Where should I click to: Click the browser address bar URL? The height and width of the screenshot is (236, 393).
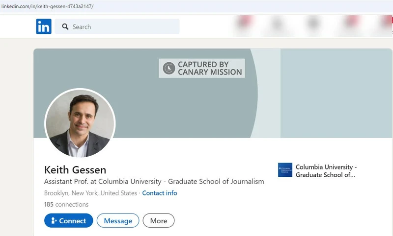tap(47, 6)
